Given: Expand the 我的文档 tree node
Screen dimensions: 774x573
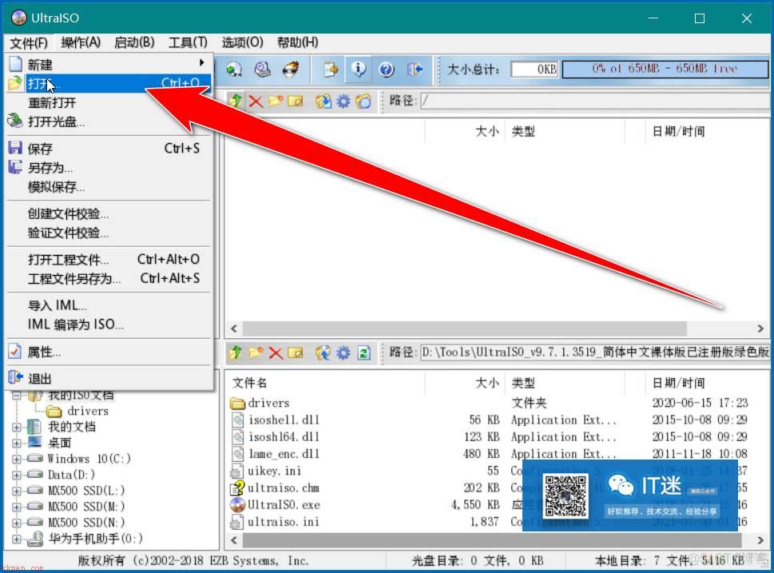Looking at the screenshot, I should (x=17, y=428).
